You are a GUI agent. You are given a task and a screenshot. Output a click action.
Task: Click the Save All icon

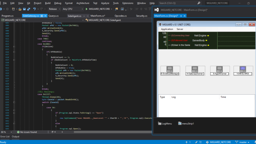click(x=29, y=9)
